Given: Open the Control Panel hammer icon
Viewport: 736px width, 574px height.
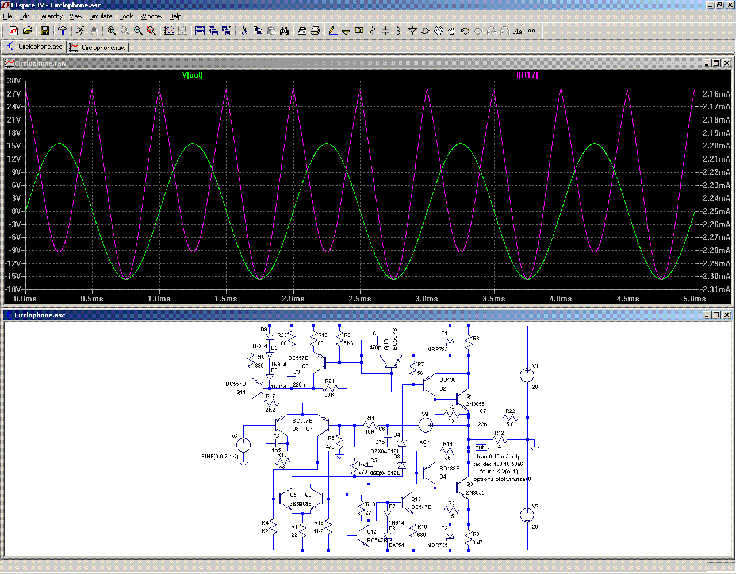Looking at the screenshot, I should coord(63,31).
